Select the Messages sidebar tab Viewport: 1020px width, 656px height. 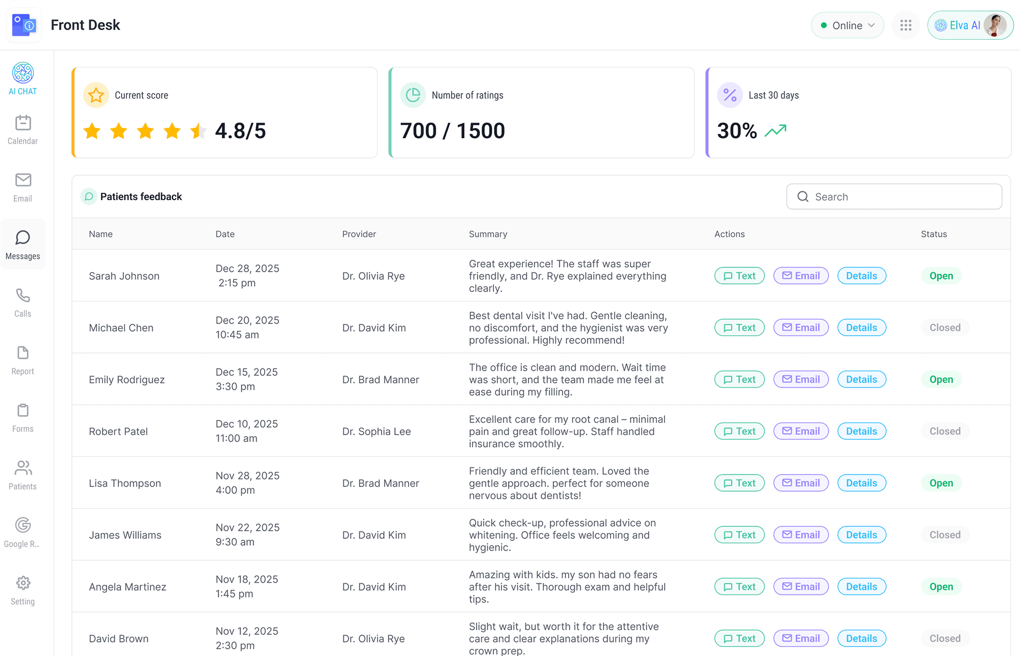point(22,245)
